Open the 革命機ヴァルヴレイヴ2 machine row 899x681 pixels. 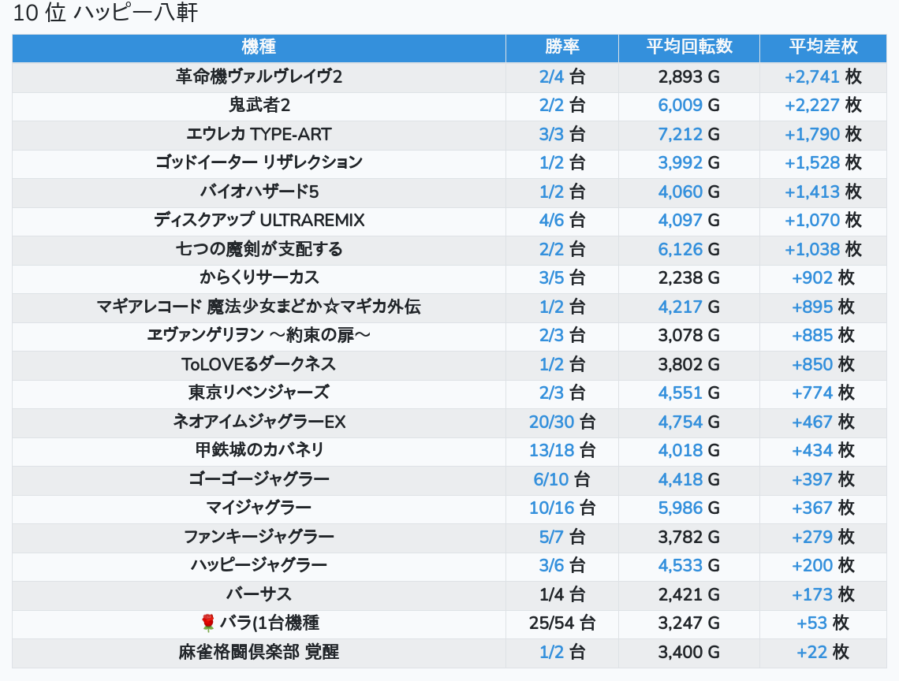(x=259, y=76)
